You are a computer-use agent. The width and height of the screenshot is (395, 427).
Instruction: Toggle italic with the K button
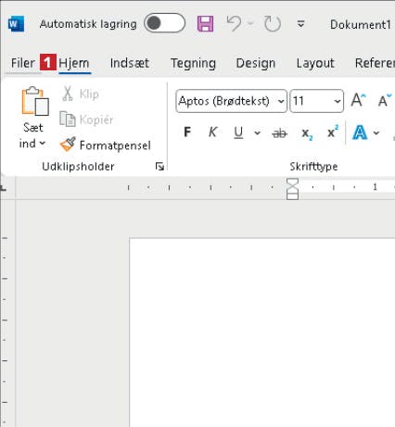(x=212, y=132)
